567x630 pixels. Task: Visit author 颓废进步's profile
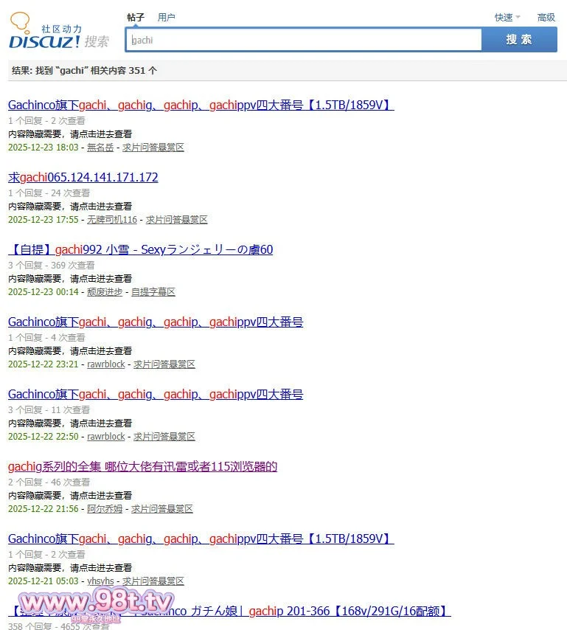click(x=105, y=292)
